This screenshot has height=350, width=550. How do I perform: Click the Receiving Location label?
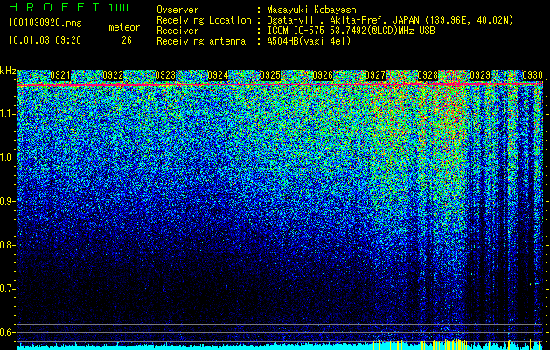tap(204, 20)
